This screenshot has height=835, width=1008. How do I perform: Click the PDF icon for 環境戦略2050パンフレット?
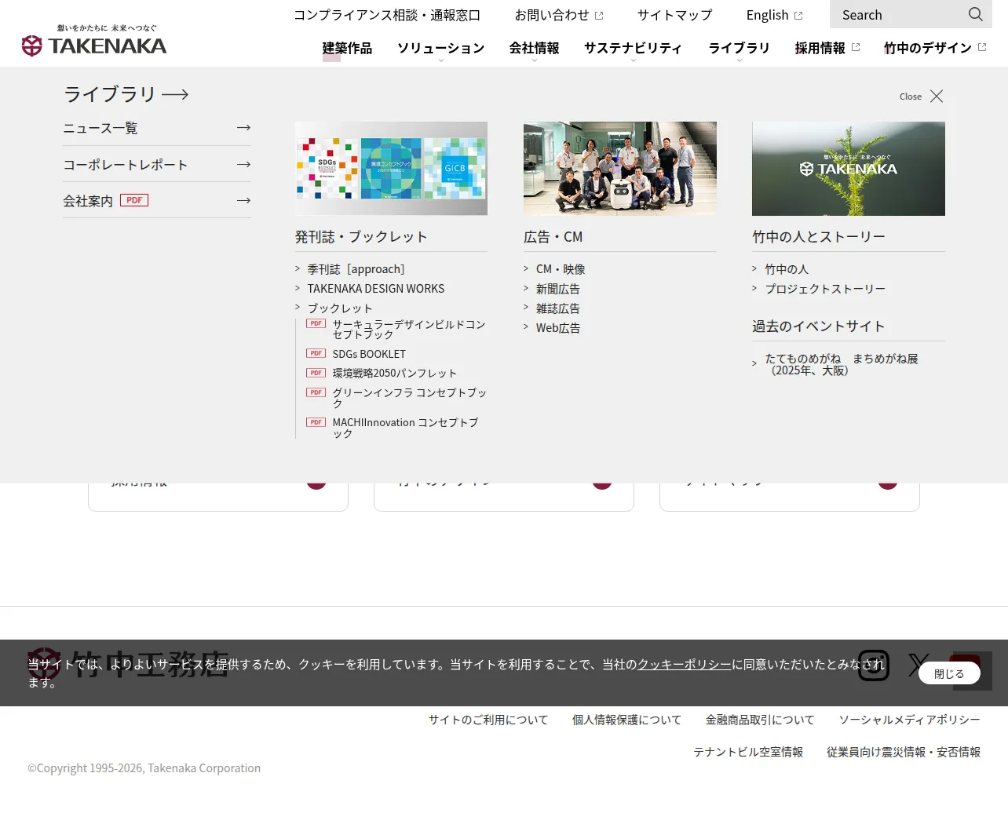coord(316,373)
